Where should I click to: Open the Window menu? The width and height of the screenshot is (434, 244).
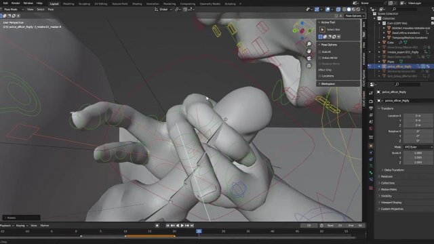tap(28, 3)
